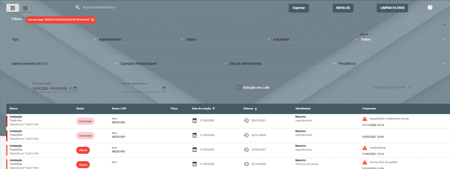Click return history icon beside 15/05/2021
The height and width of the screenshot is (169, 450).
tap(246, 150)
